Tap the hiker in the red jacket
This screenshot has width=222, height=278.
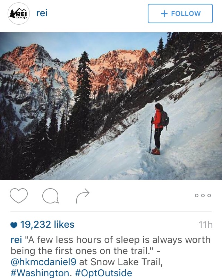(158, 129)
